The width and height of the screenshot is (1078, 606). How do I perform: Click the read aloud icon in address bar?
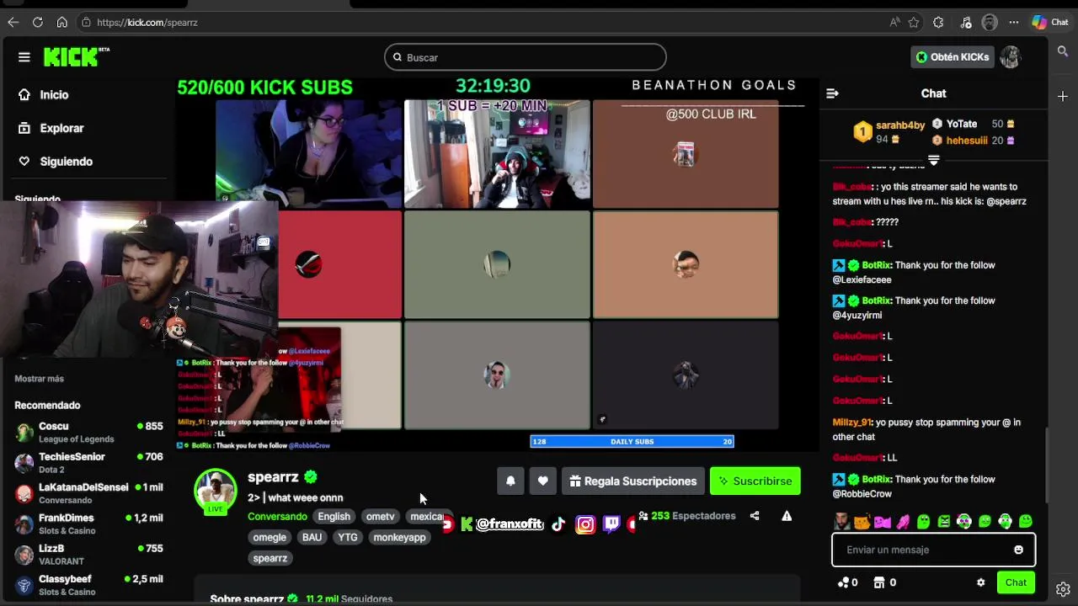click(894, 22)
